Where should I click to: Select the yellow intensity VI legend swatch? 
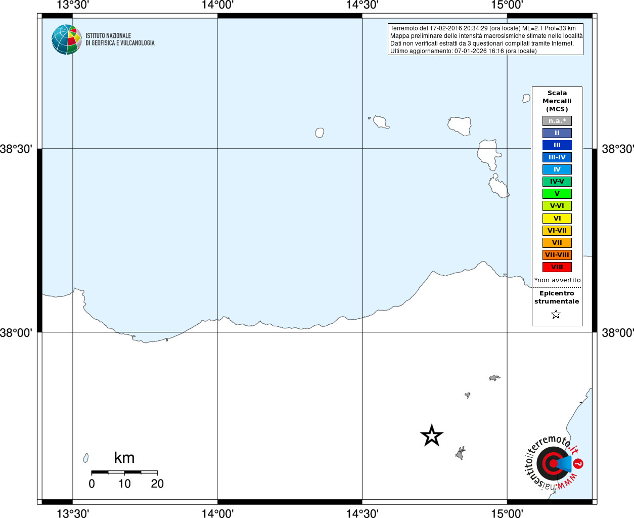[557, 219]
